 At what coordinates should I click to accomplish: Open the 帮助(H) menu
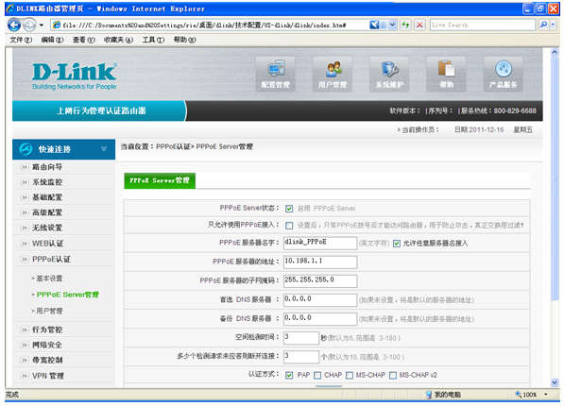click(185, 40)
